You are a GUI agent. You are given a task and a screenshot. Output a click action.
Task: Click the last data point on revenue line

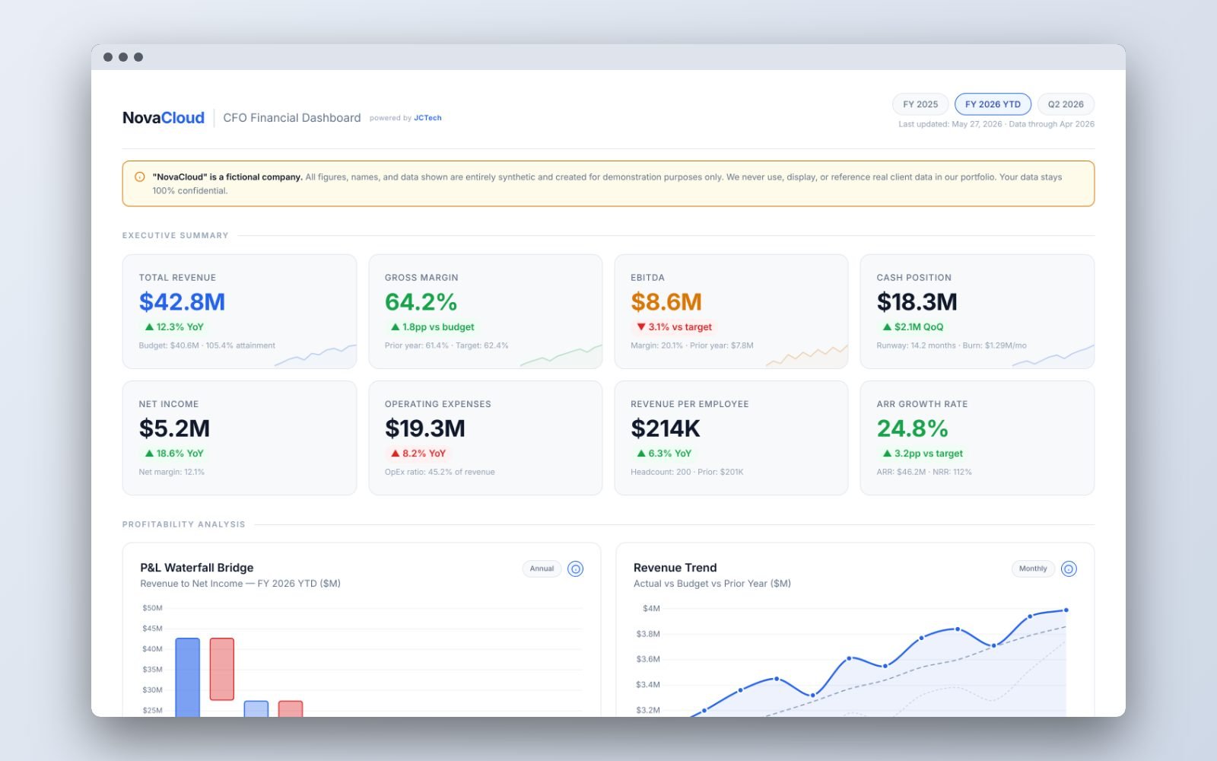pos(1066,610)
